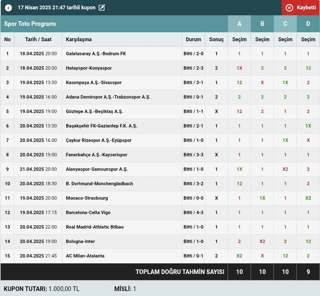Click the Spor Toto Programı title
The width and height of the screenshot is (320, 296).
pyautogui.click(x=30, y=24)
